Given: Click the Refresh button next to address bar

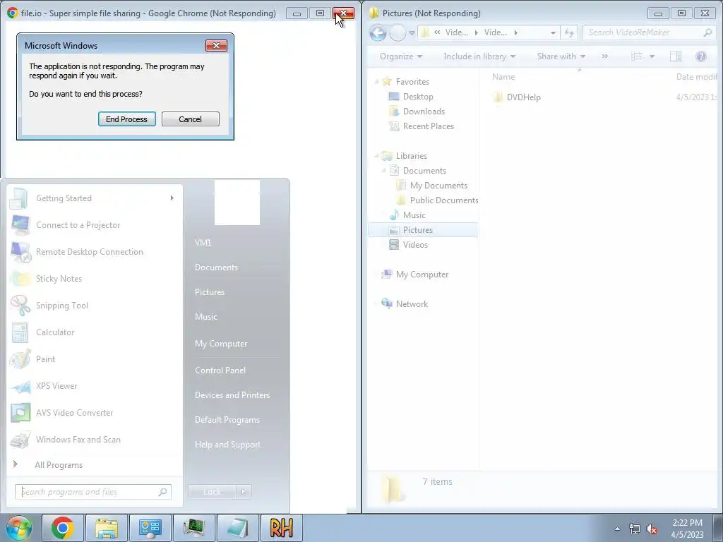Looking at the screenshot, I should click(569, 32).
